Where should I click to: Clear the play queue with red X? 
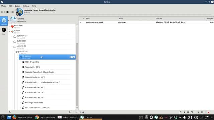[208, 112]
